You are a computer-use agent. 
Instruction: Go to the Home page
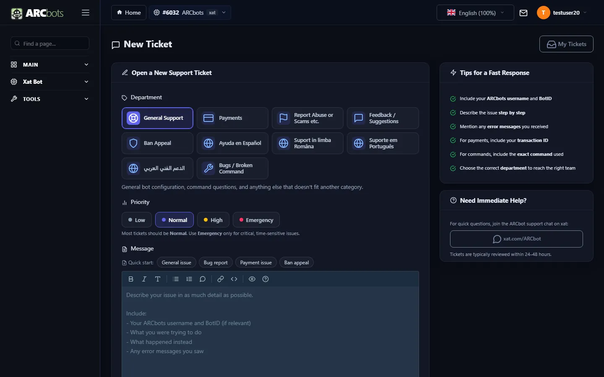click(x=129, y=13)
